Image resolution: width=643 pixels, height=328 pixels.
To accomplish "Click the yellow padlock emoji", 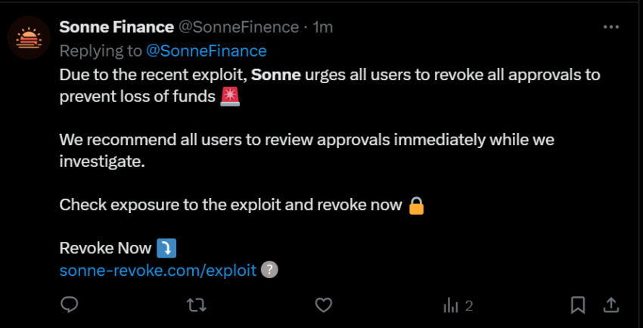I will [415, 205].
